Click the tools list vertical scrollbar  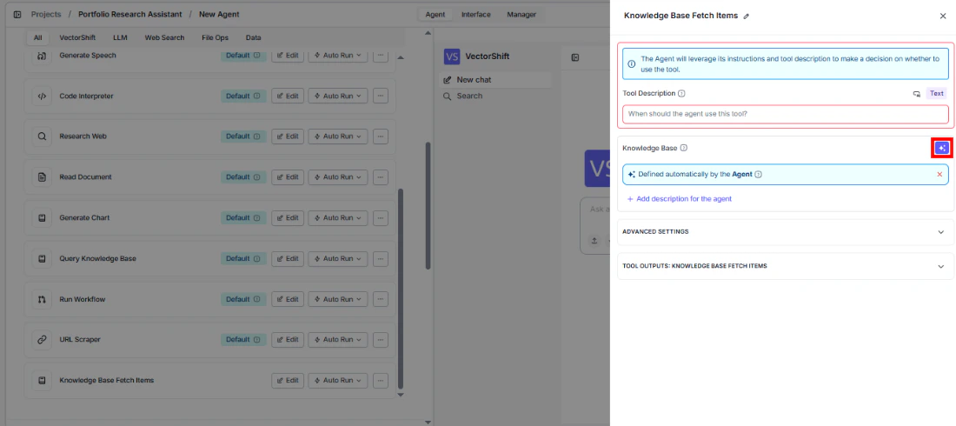point(401,288)
